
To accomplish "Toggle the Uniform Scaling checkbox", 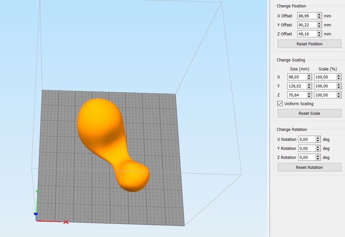I will [280, 104].
